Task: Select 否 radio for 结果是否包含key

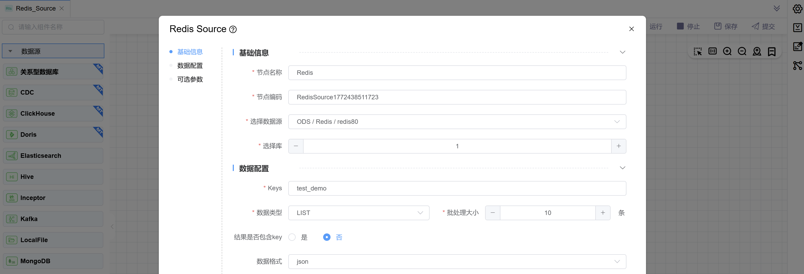Action: [327, 237]
